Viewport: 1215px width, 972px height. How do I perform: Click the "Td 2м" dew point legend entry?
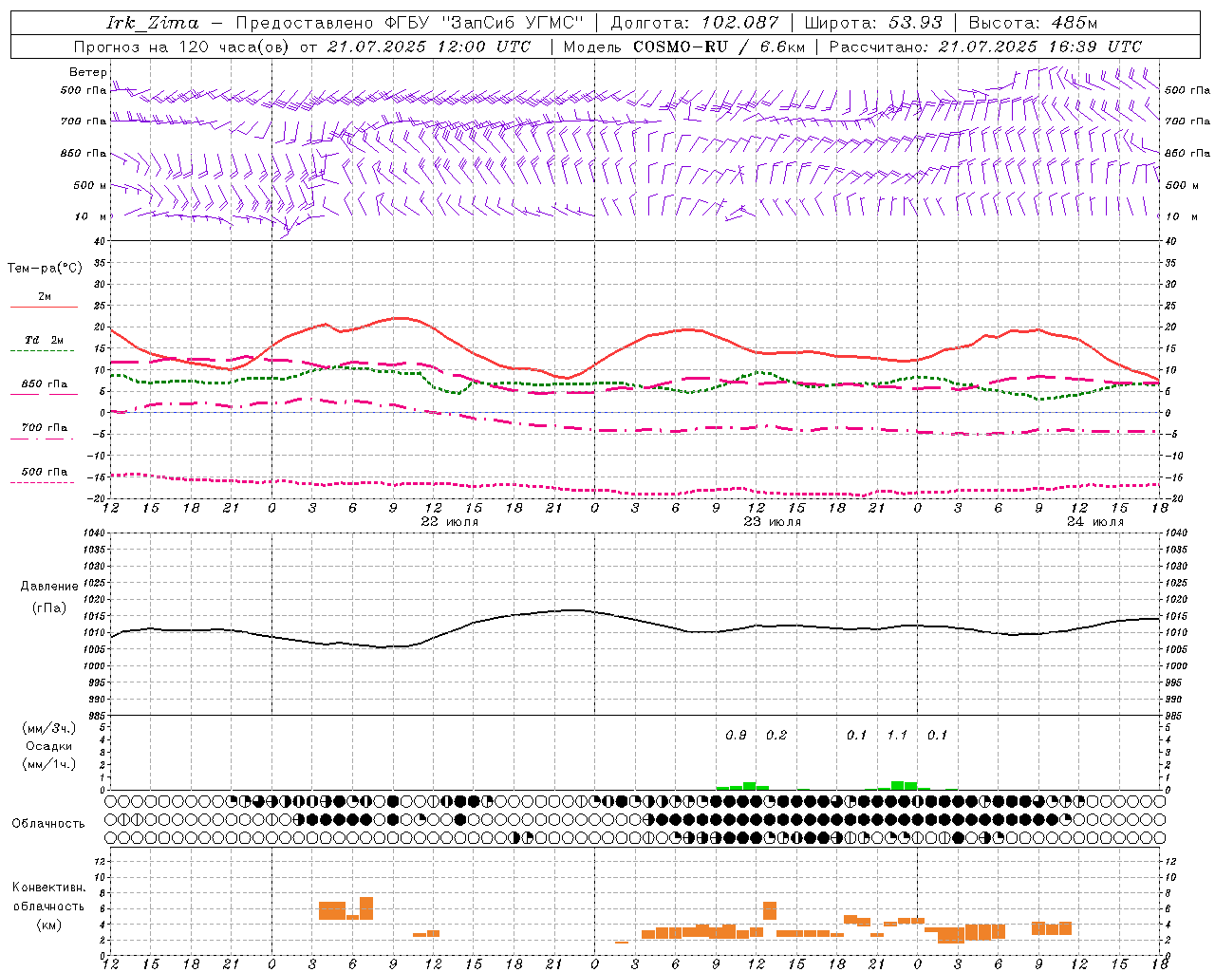pos(45,340)
